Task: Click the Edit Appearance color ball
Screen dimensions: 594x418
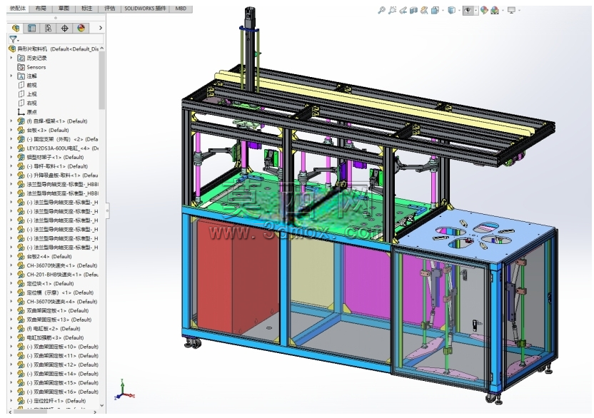Action: coord(484,10)
